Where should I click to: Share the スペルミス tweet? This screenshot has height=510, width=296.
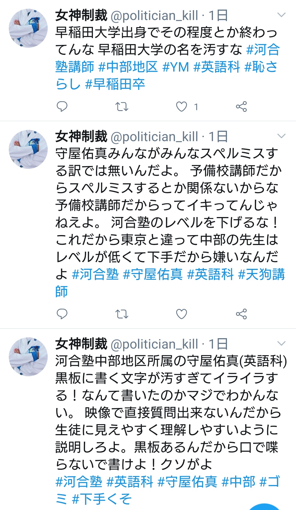pos(241,314)
